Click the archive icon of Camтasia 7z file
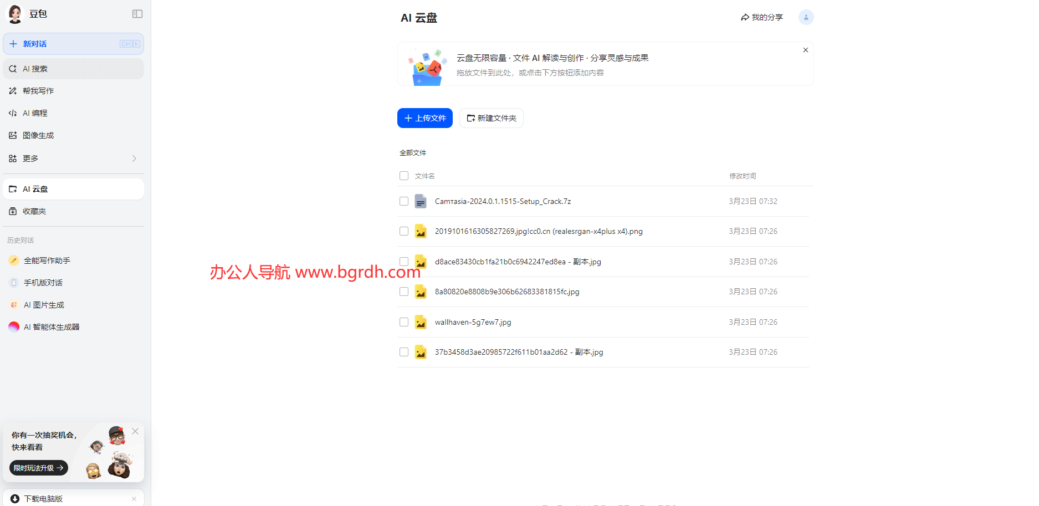This screenshot has height=506, width=1039. [x=421, y=201]
